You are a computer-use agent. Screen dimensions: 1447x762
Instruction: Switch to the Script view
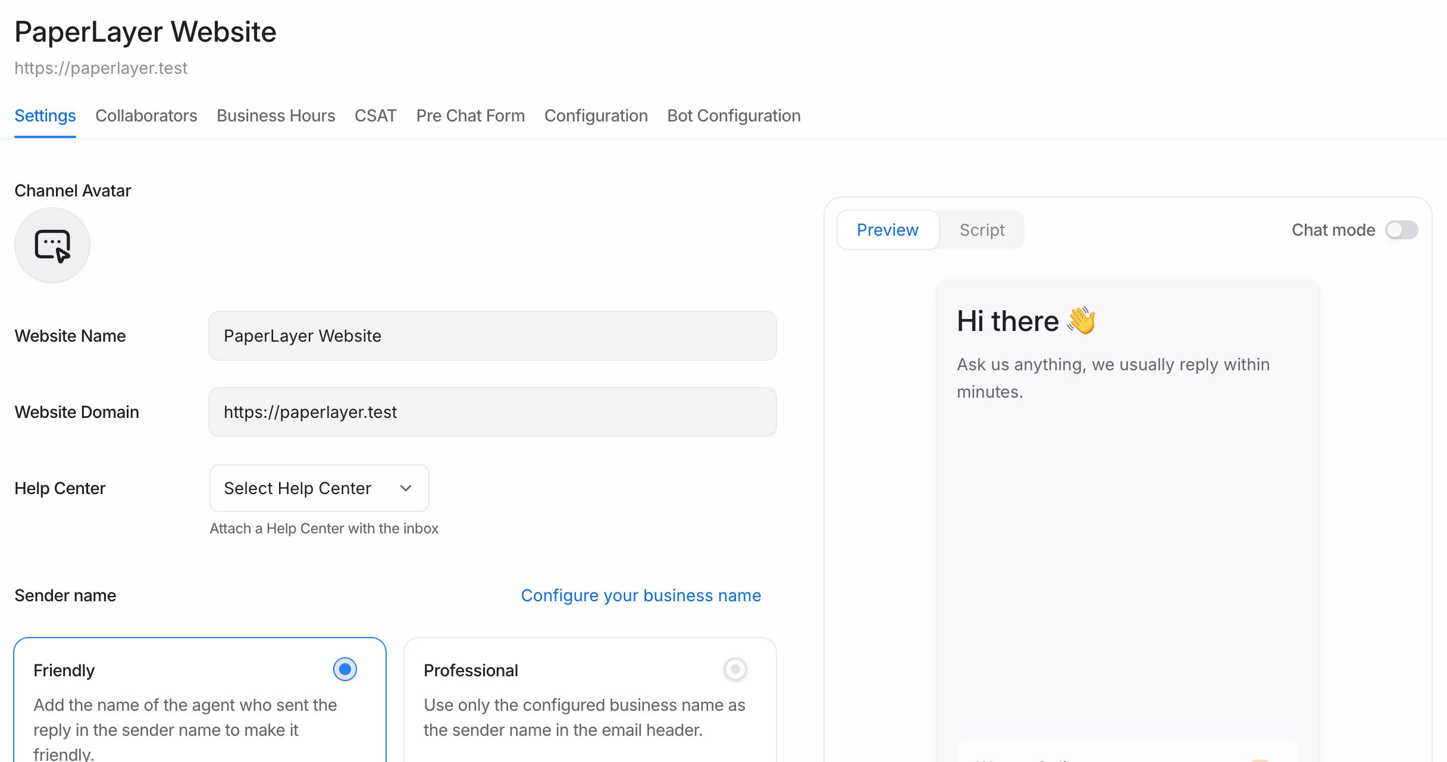point(982,230)
